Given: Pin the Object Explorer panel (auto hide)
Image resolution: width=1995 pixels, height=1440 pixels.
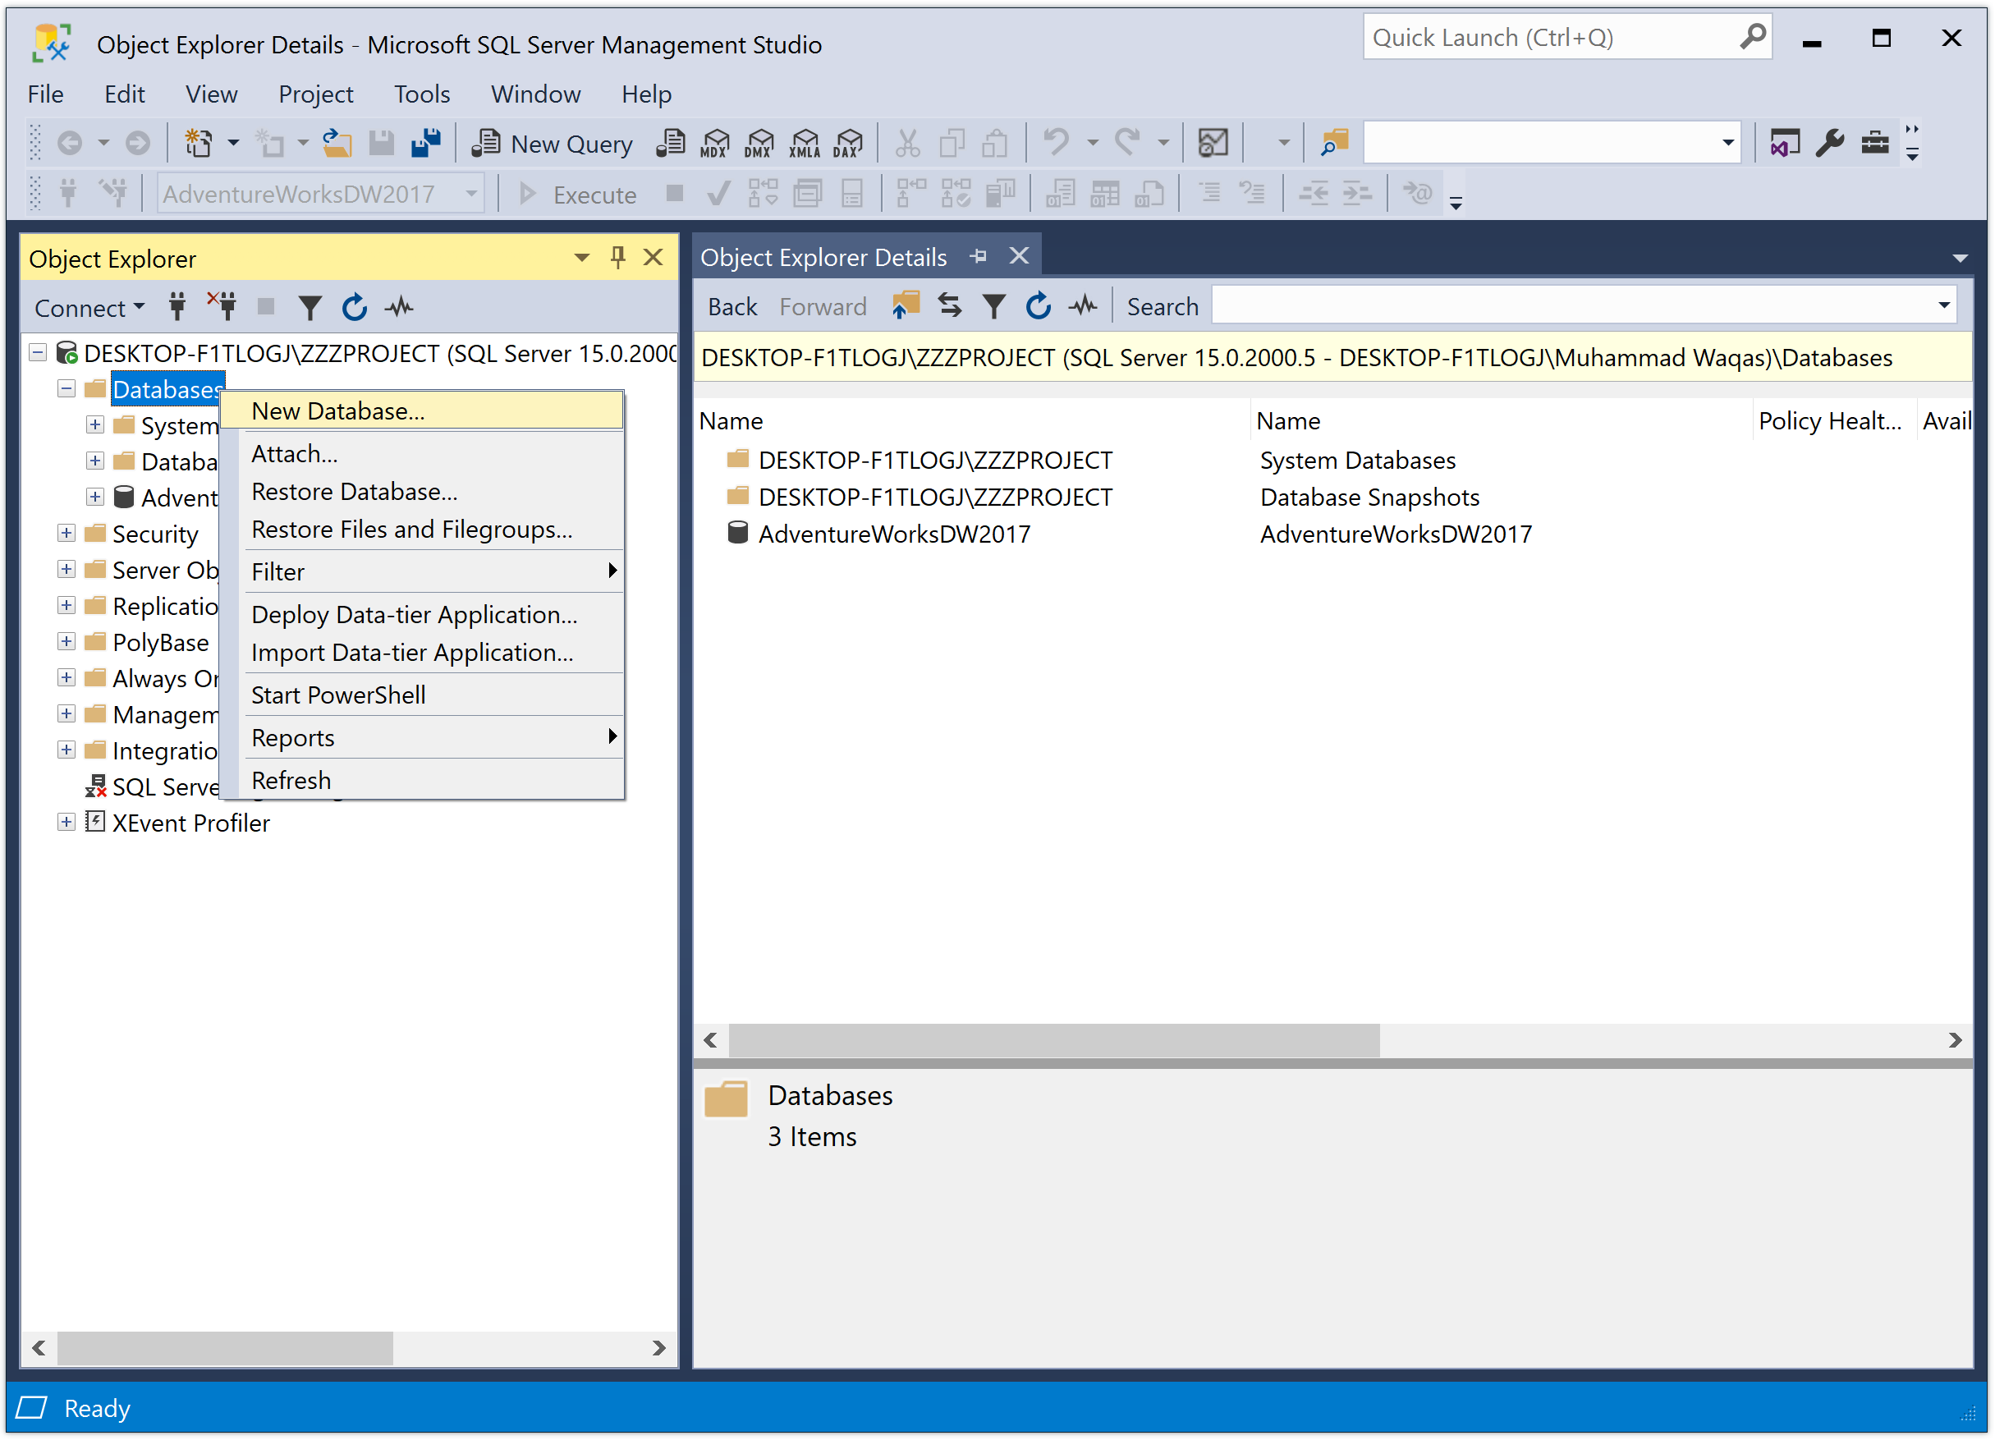Looking at the screenshot, I should [617, 257].
